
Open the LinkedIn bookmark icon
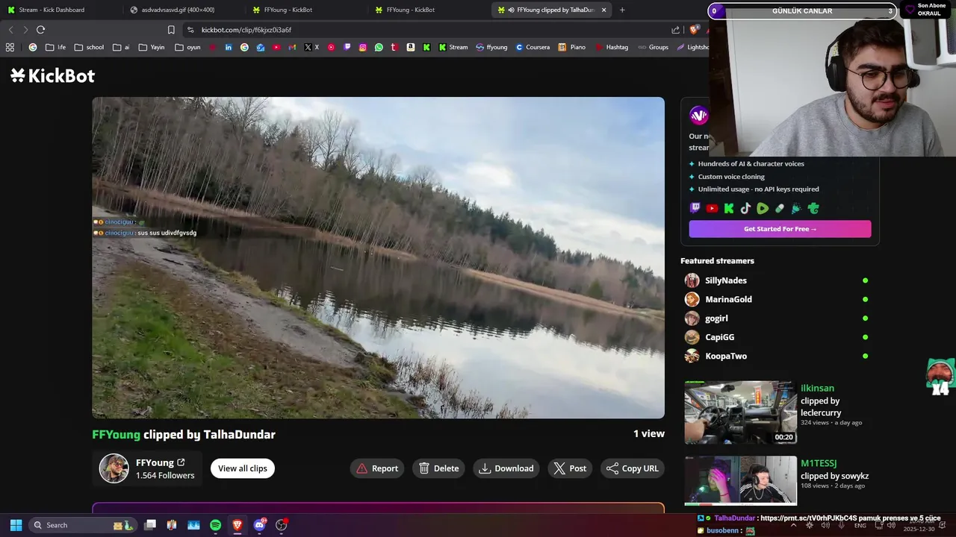pos(229,47)
